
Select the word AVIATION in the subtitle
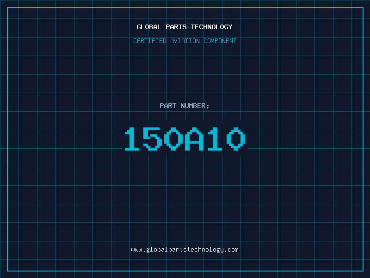(x=185, y=41)
